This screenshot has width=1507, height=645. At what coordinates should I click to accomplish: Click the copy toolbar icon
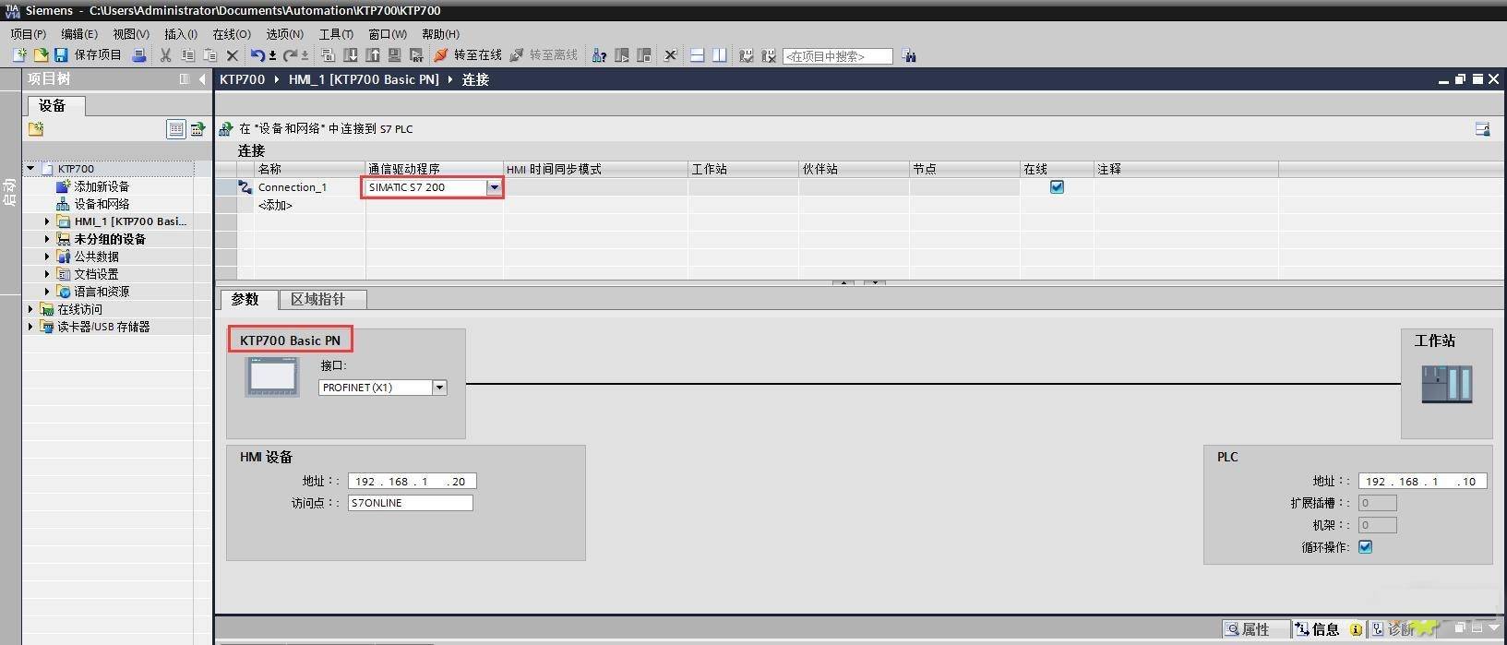(188, 55)
